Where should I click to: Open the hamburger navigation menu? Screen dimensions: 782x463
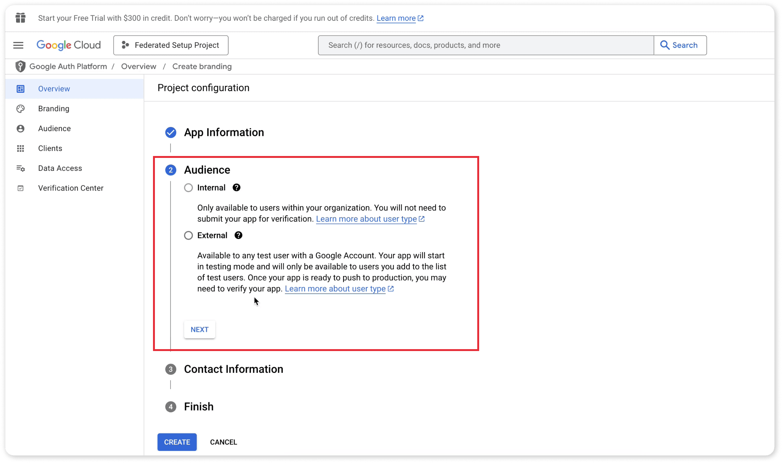[x=18, y=45]
